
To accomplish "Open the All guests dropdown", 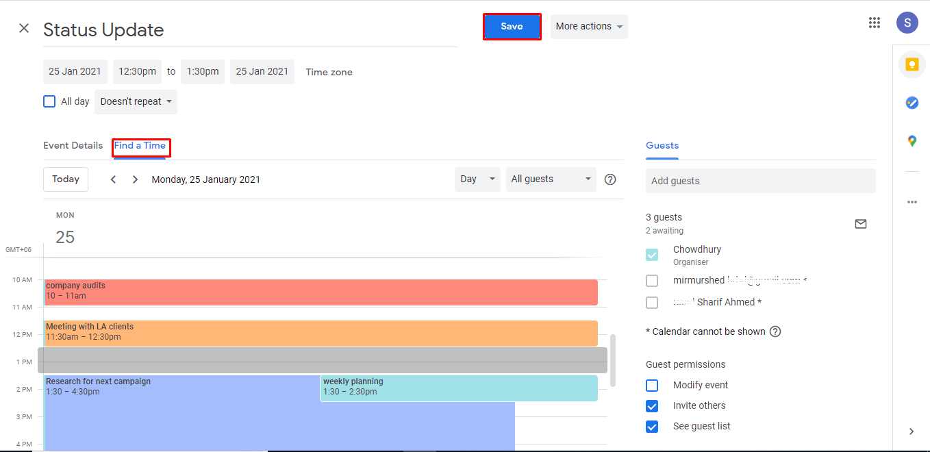I will pos(551,179).
